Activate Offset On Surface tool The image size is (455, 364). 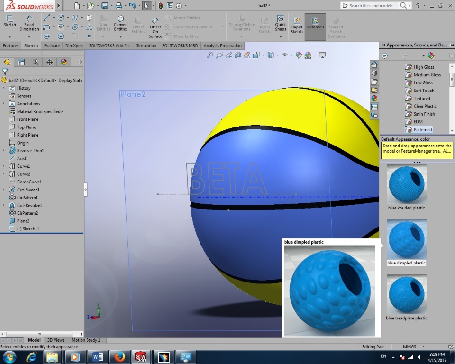pos(155,27)
